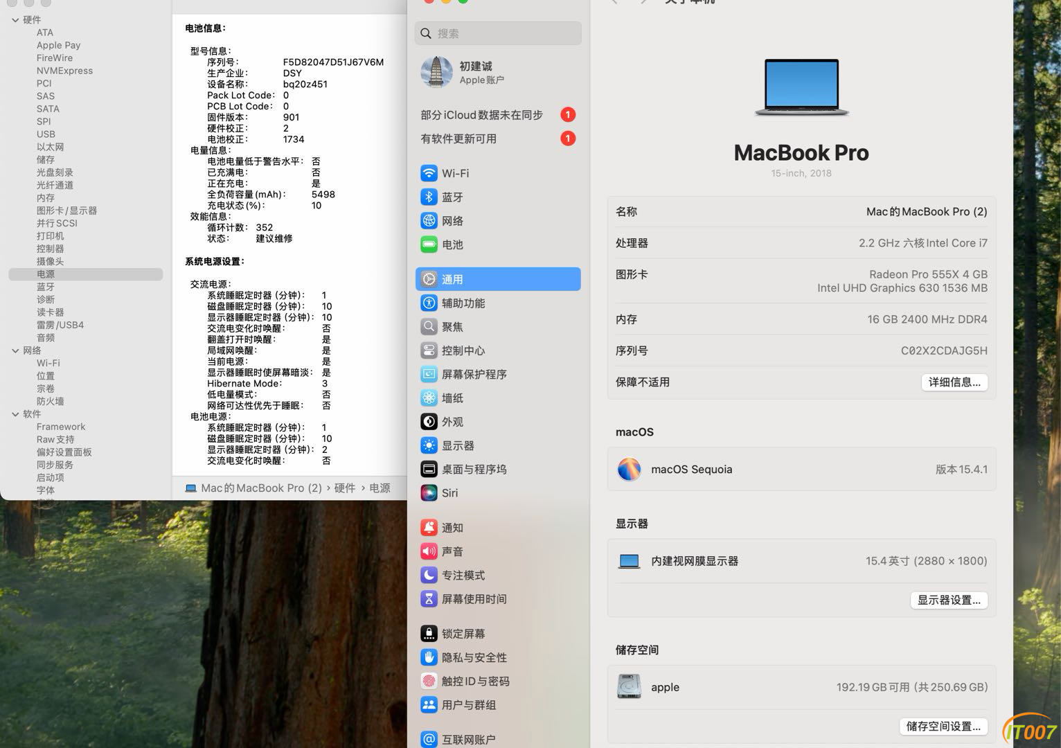Open the Focus (专注模式) moon icon
1061x748 pixels.
pos(429,575)
